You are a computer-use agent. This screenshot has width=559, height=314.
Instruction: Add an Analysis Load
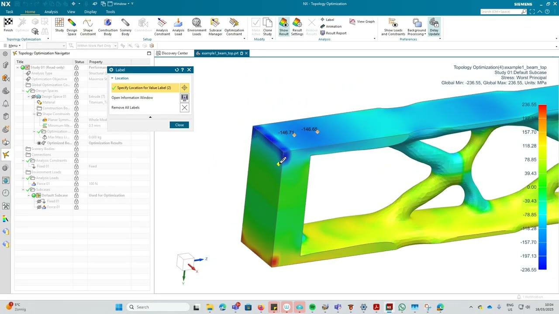pyautogui.click(x=178, y=26)
